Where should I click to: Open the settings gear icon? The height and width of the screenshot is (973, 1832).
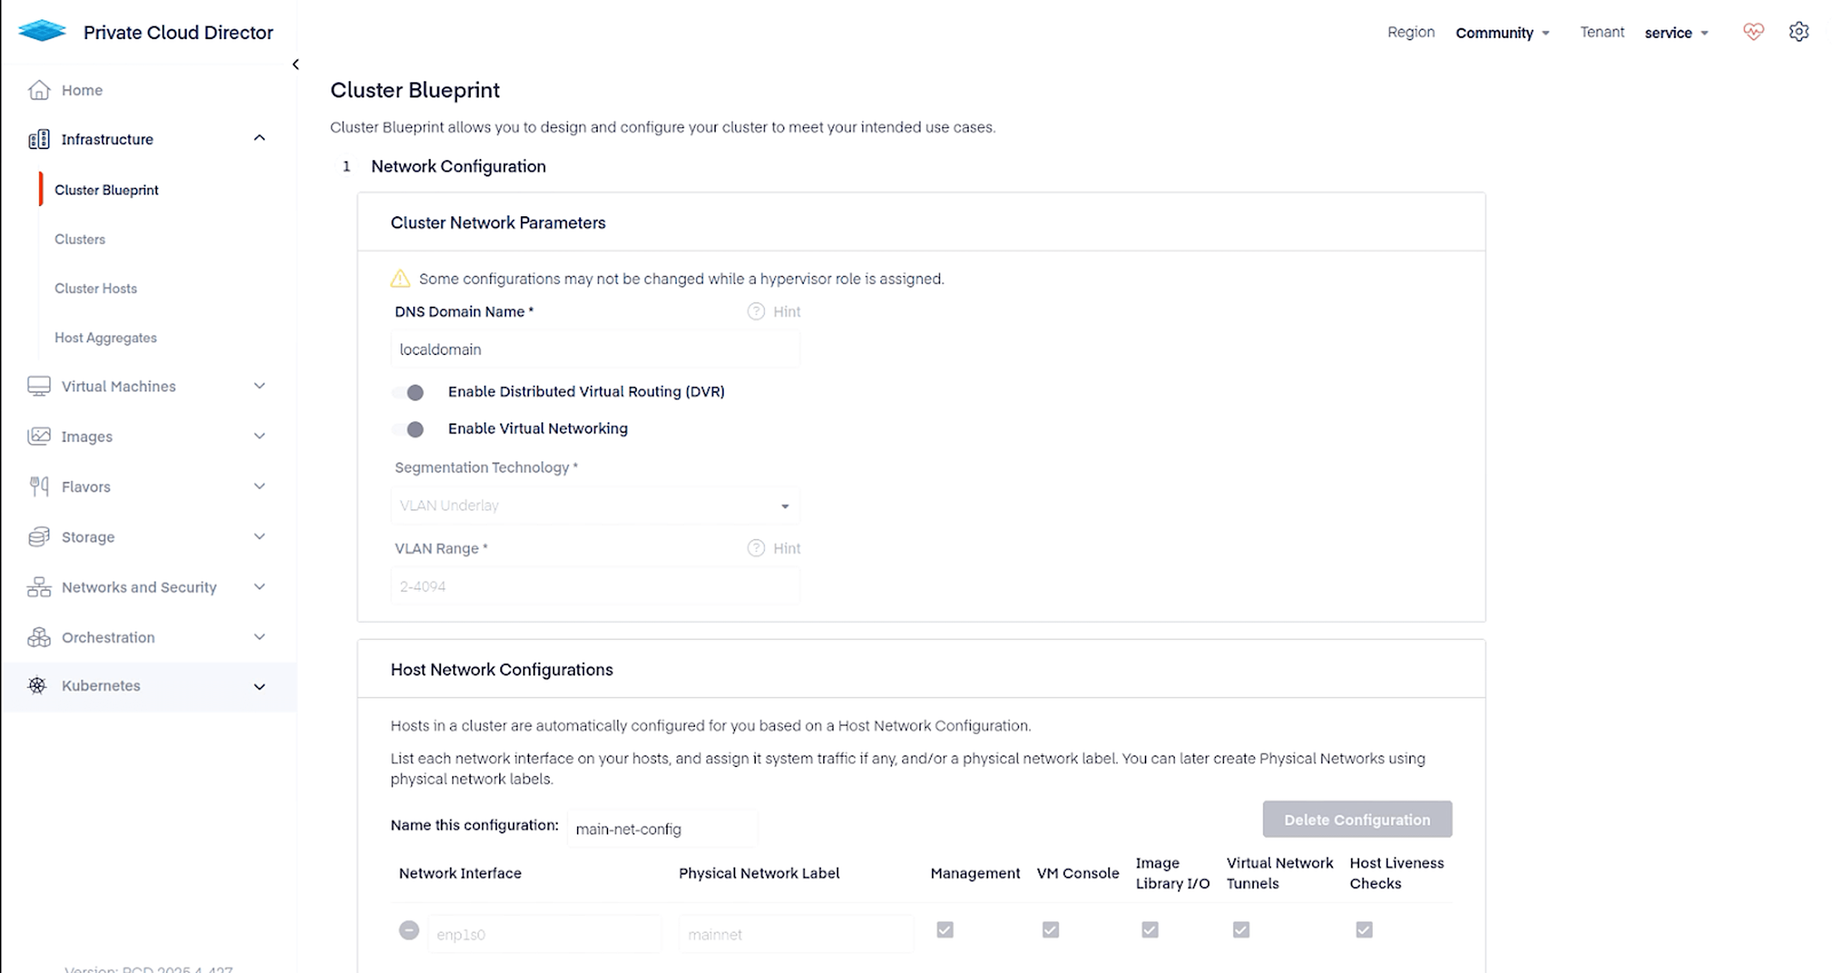tap(1799, 32)
